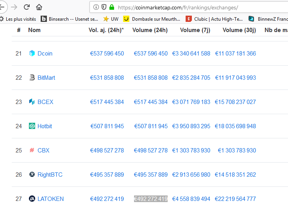The height and width of the screenshot is (206, 288).
Task: Open the tracking protection shield icon
Action: [x=104, y=7]
